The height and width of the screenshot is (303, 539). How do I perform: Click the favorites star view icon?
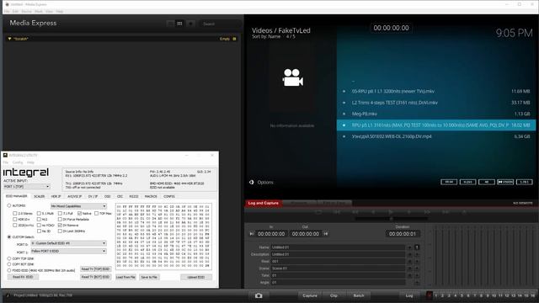[x=191, y=24]
